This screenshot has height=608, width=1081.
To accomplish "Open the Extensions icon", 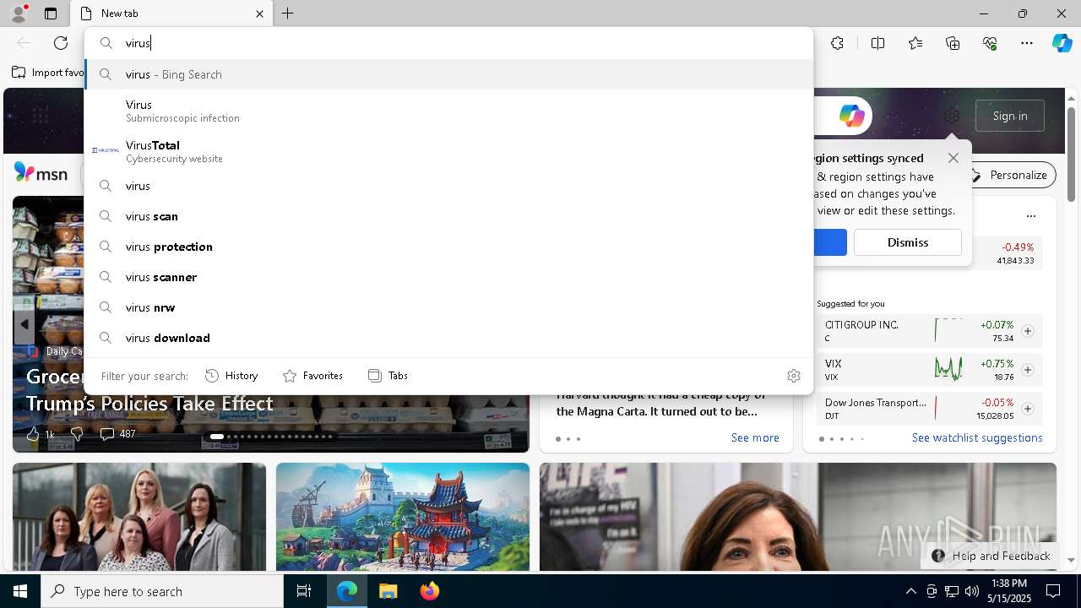I will point(837,43).
